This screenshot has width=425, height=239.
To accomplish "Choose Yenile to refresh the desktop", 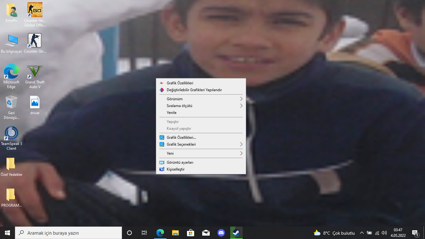I will 201,113.
